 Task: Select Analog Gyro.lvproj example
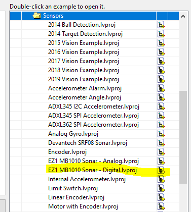[x=73, y=134]
